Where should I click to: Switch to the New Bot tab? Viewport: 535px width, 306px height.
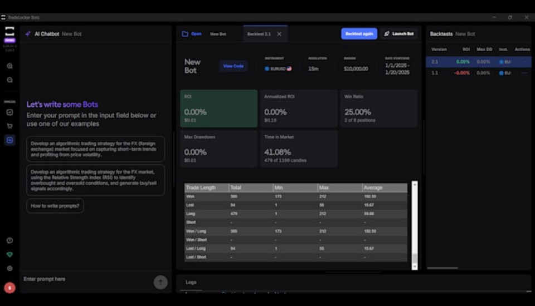(218, 34)
